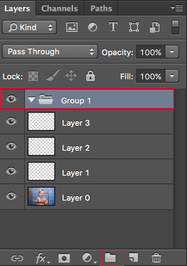Switch to the Paths tab
This screenshot has height=266, width=187.
pyautogui.click(x=101, y=8)
